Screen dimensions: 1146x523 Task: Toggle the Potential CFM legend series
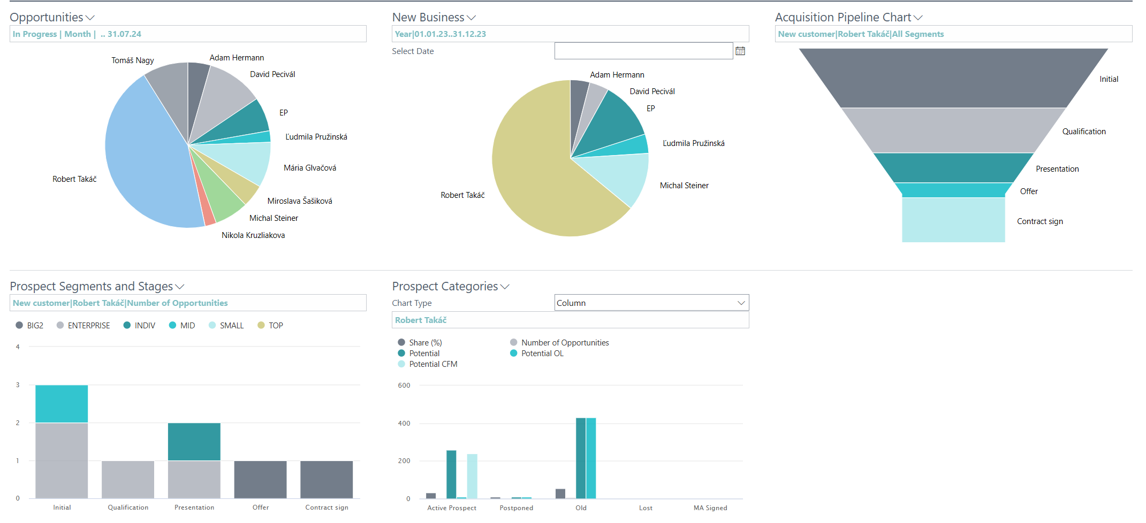(401, 364)
